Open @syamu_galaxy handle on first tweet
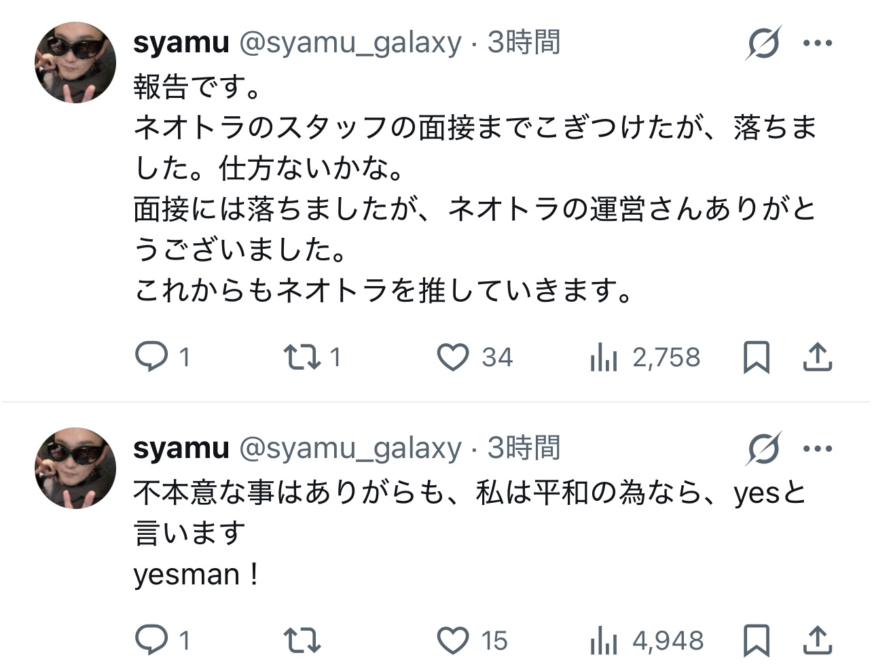The height and width of the screenshot is (668, 872). (350, 43)
